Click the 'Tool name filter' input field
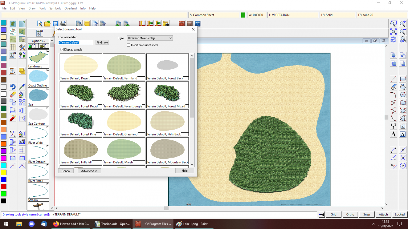 point(75,42)
